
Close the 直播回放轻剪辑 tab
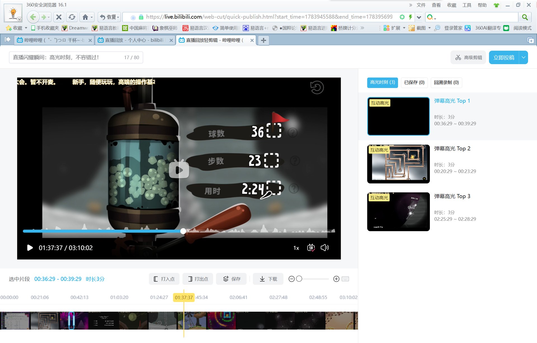click(x=252, y=40)
